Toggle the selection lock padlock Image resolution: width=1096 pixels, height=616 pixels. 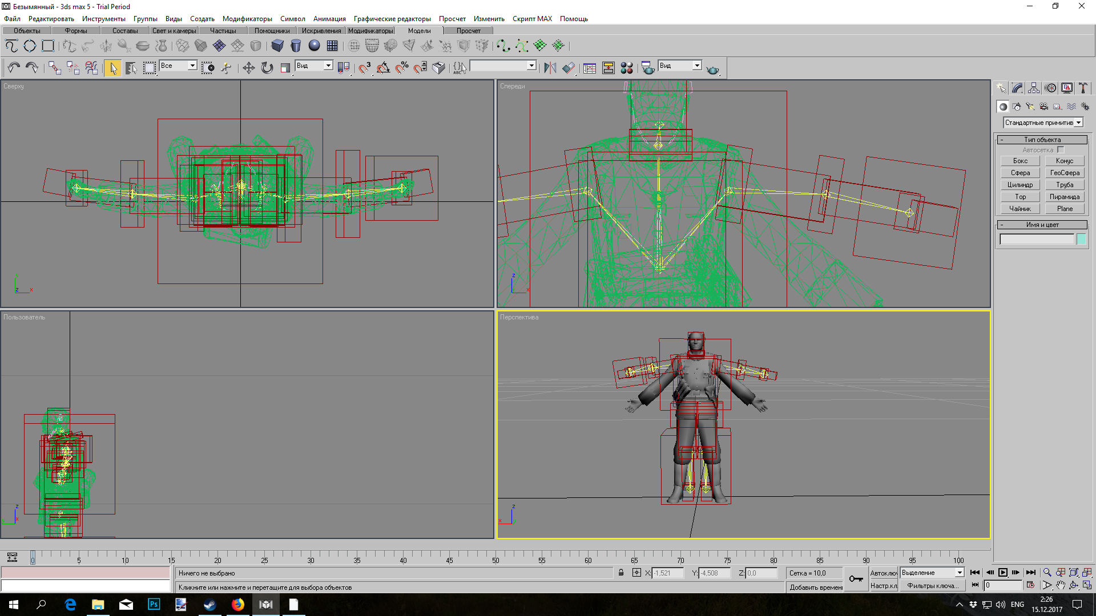[x=621, y=573]
